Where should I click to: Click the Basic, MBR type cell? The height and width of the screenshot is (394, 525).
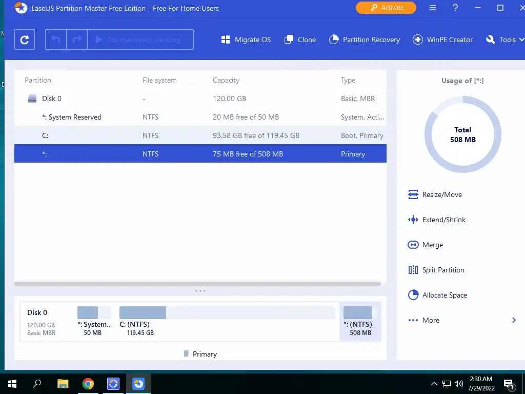click(x=358, y=98)
